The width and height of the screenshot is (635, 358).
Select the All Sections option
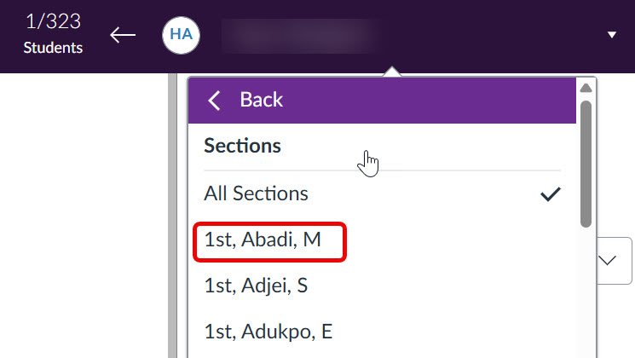382,193
